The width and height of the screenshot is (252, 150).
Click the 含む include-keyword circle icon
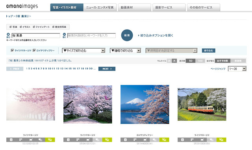point(8,34)
